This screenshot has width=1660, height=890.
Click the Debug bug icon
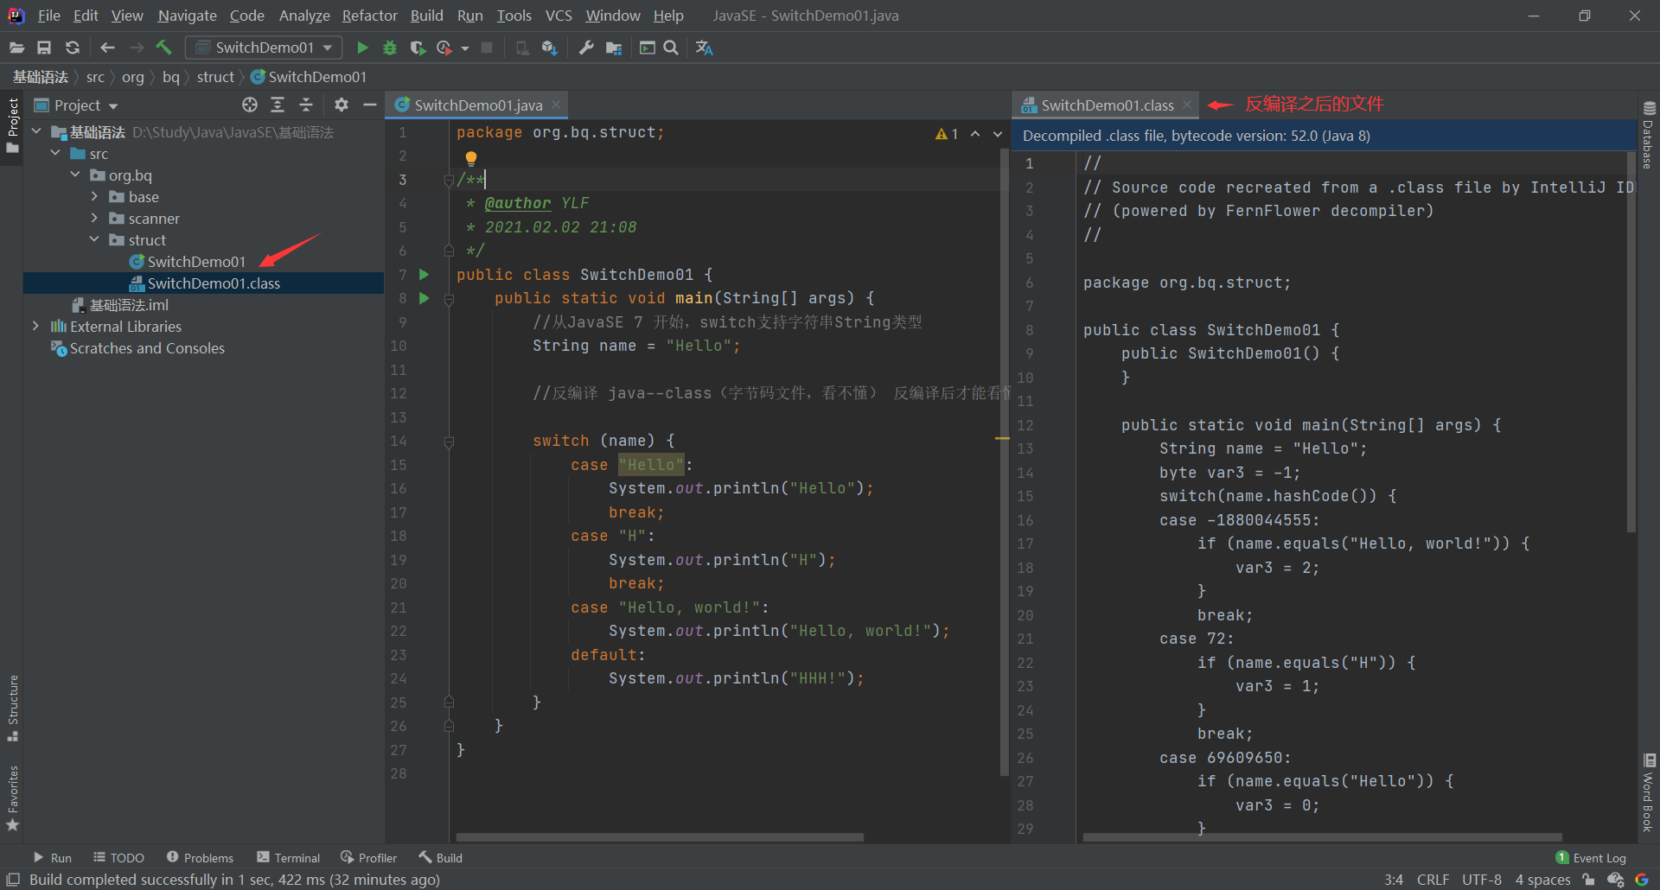[x=390, y=48]
